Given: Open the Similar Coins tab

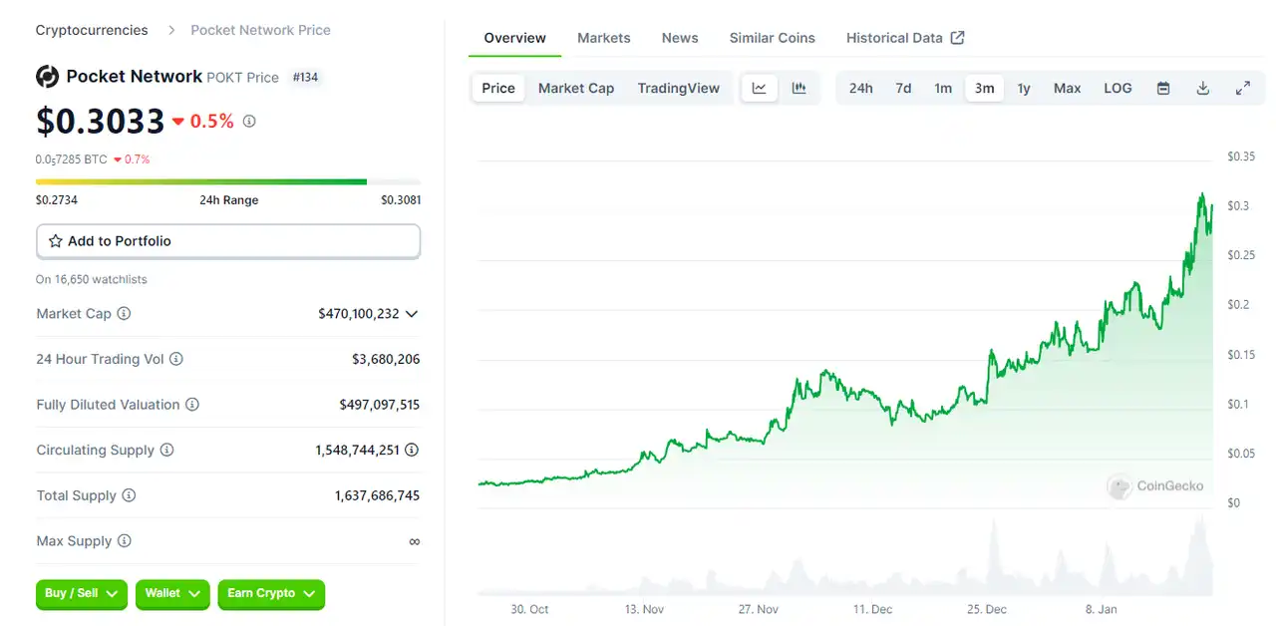Looking at the screenshot, I should click(772, 38).
